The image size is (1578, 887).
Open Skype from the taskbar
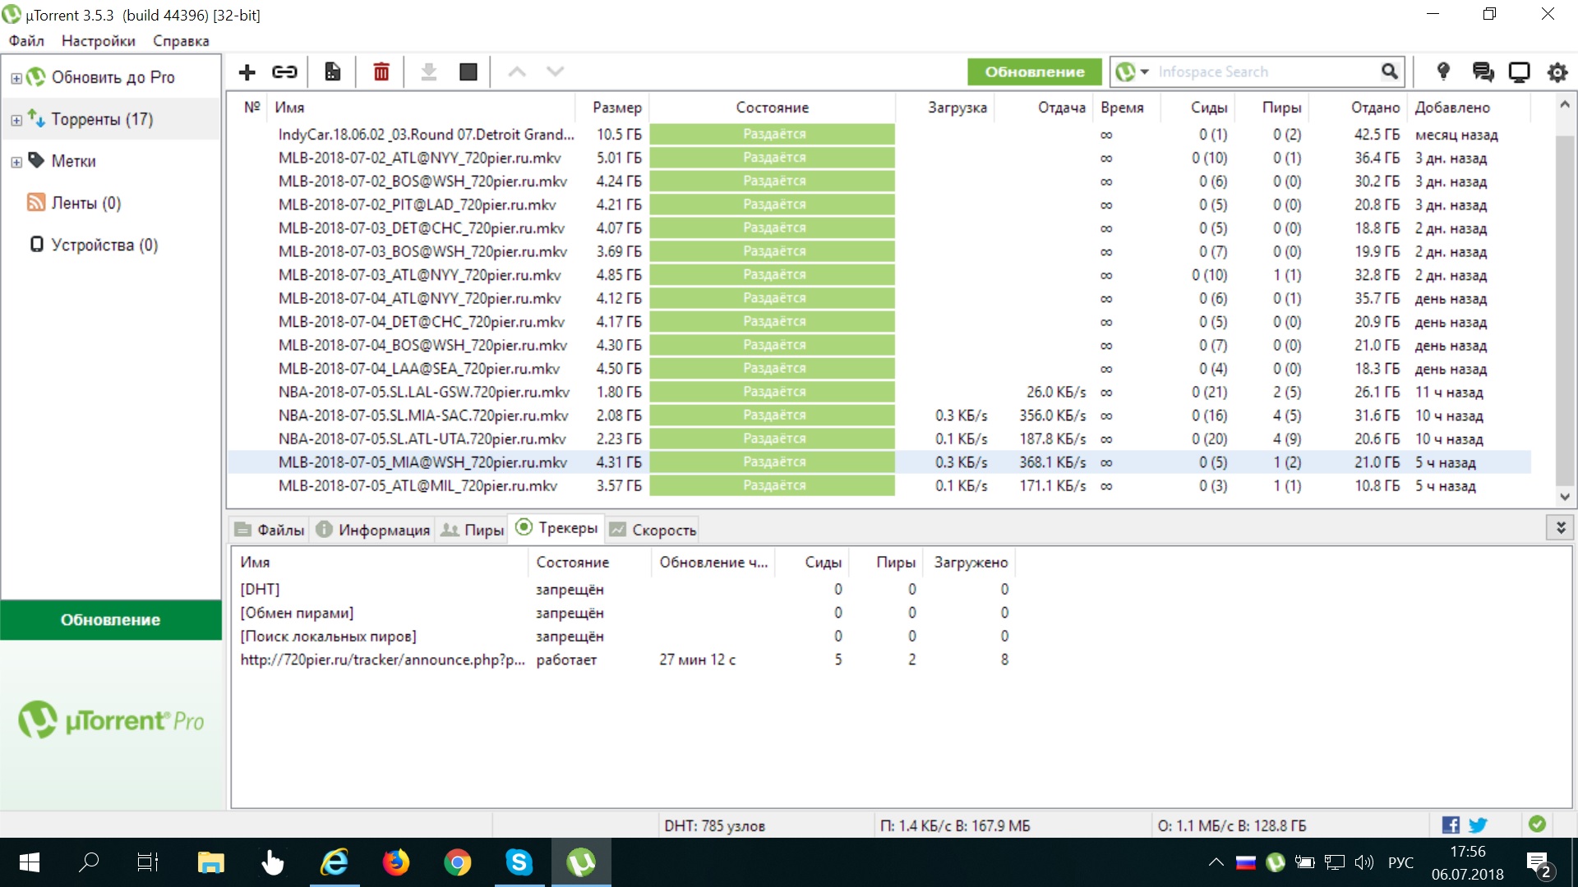(519, 862)
